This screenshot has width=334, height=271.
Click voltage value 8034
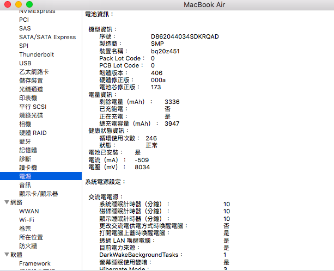click(x=142, y=167)
